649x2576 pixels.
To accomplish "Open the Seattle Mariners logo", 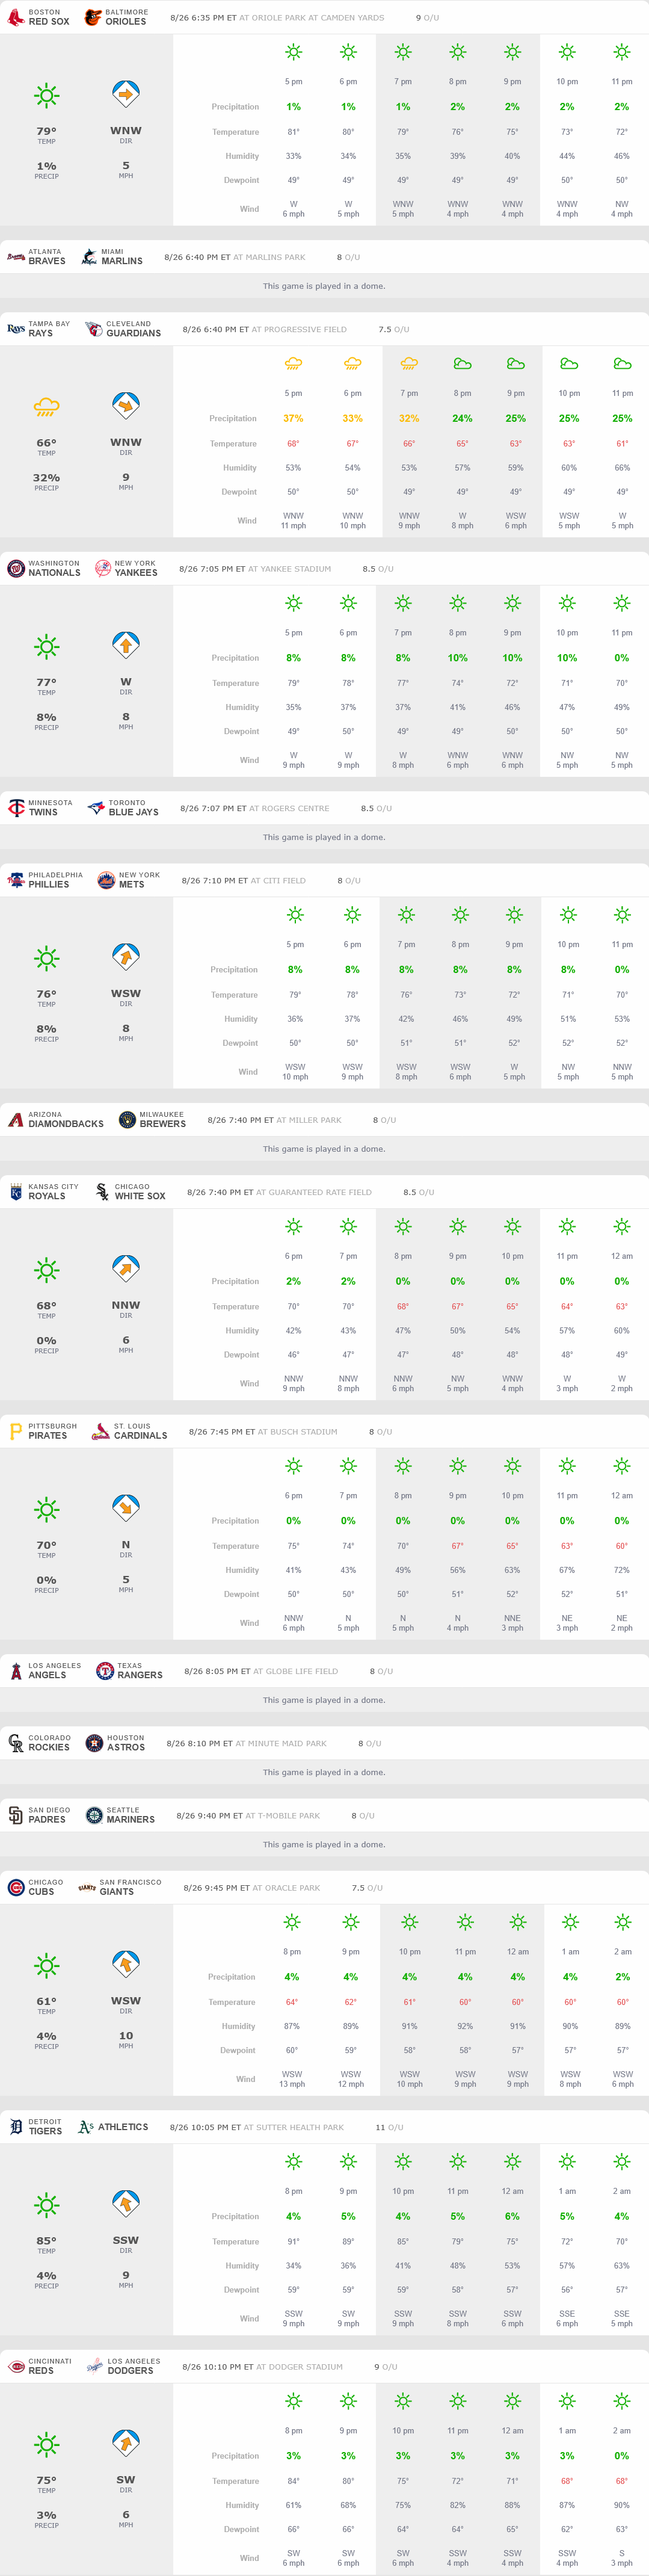I will tap(94, 1815).
